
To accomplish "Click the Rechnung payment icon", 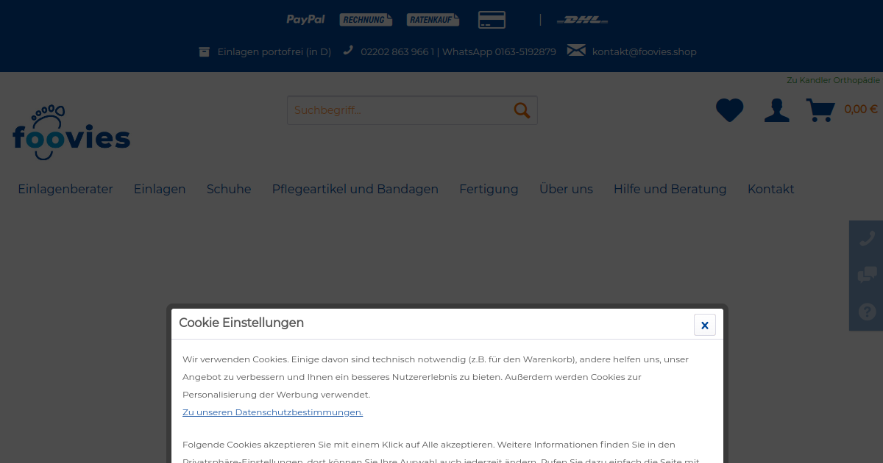I will pyautogui.click(x=366, y=20).
